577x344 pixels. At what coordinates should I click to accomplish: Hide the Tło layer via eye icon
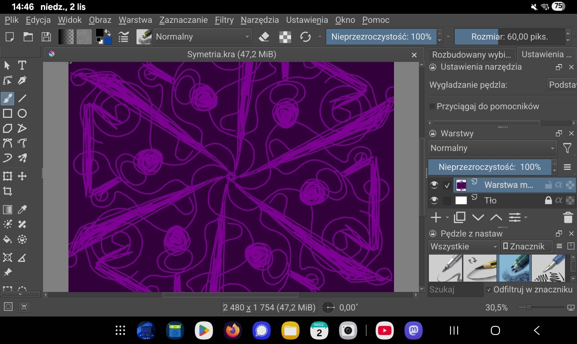click(x=434, y=200)
